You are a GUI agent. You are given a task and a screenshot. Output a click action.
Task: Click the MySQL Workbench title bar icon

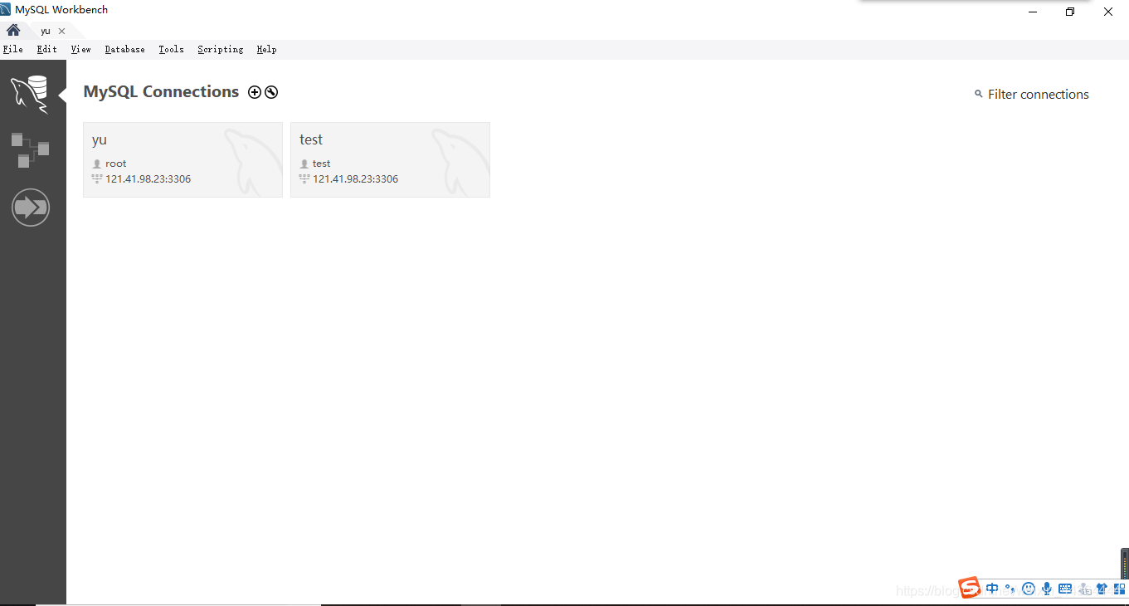pyautogui.click(x=6, y=10)
